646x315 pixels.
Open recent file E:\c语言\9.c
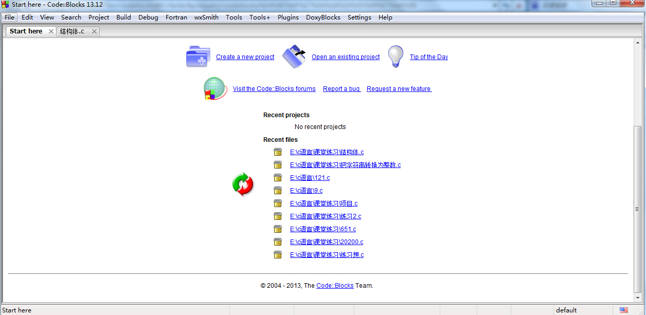(x=307, y=191)
